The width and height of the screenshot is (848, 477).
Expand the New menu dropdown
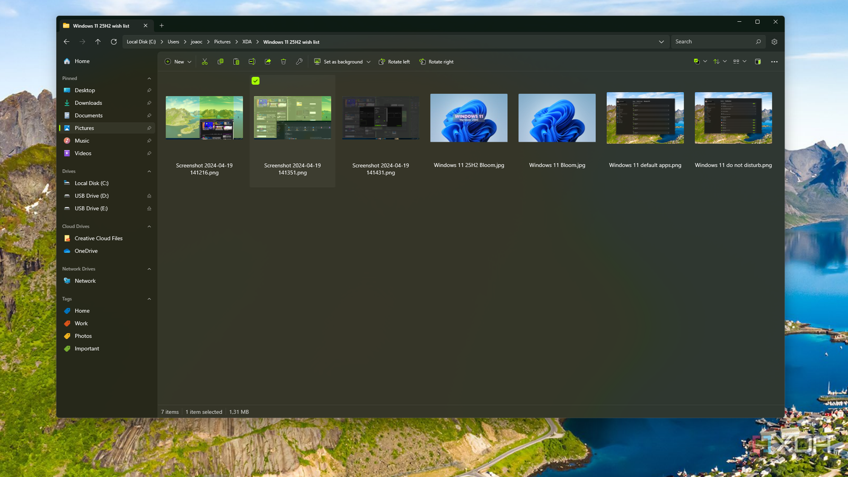click(189, 61)
